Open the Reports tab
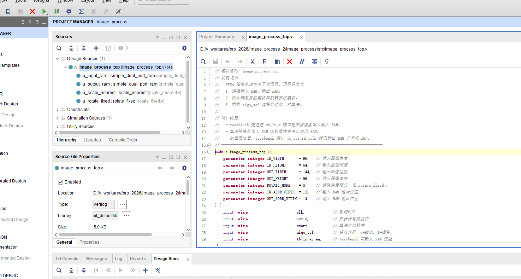Viewport: 521px width, 279px height. pos(138,259)
